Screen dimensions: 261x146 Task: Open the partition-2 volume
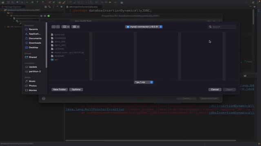pos(33,71)
